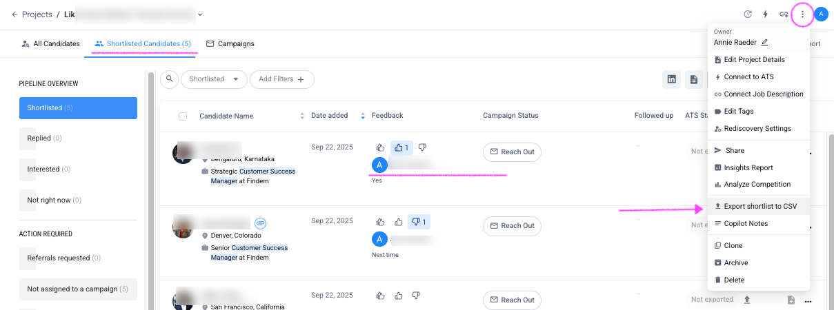The image size is (834, 310).
Task: Open the All Candidates tab
Action: click(50, 43)
